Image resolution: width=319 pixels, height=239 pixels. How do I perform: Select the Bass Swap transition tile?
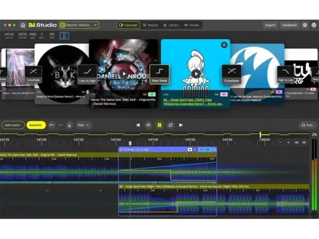pos(159,74)
